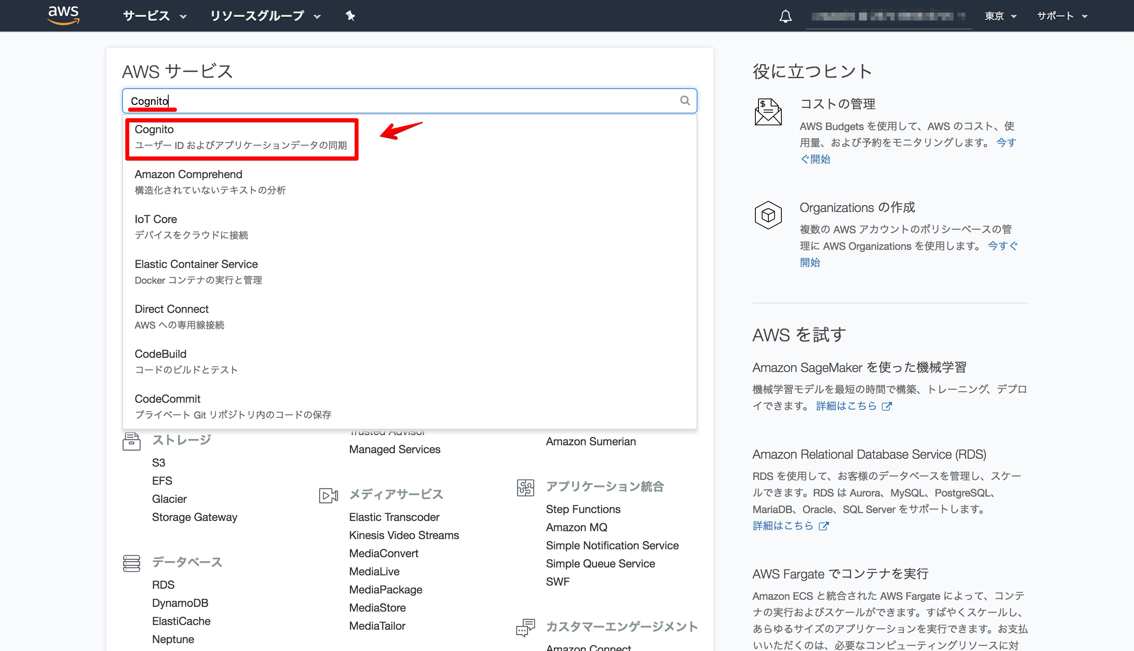Viewport: 1134px width, 651px height.
Task: Click the アプリケーション統合 category icon
Action: pos(526,487)
